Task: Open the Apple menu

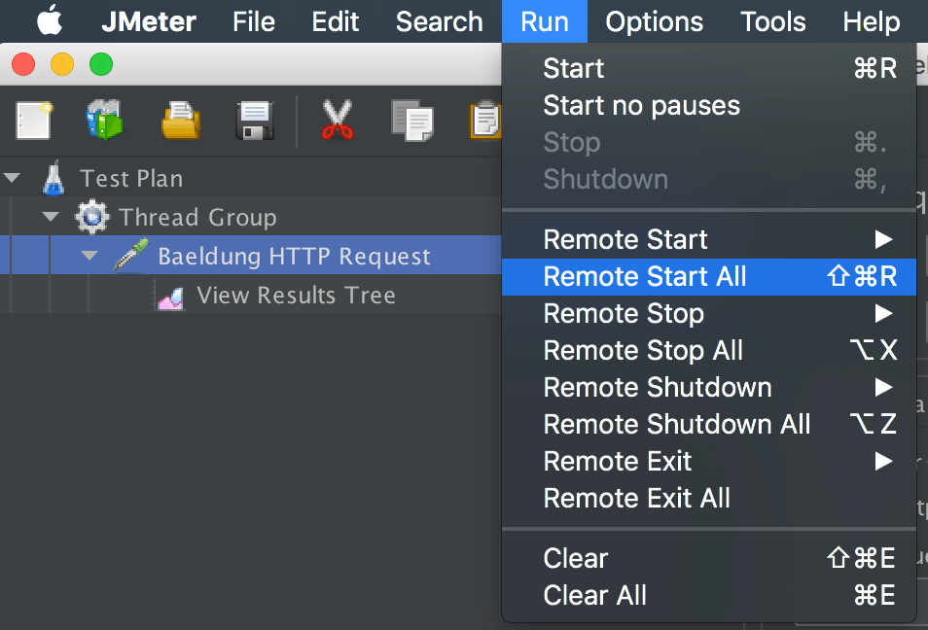Action: point(49,20)
